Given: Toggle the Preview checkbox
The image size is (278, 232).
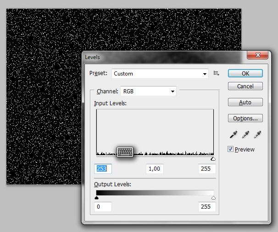Looking at the screenshot, I should (x=231, y=149).
